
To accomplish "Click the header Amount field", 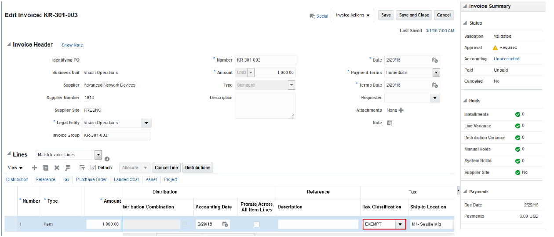I will click(x=276, y=73).
